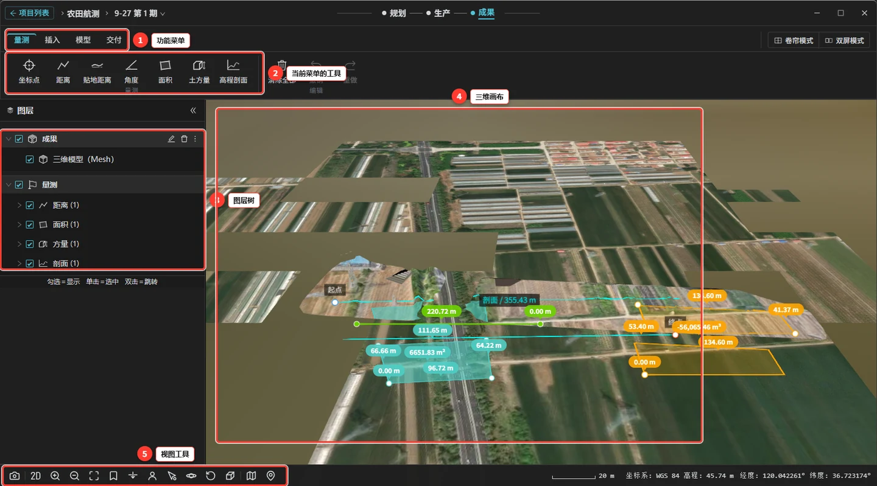Go back to 项目列表
Image resolution: width=877 pixels, height=486 pixels.
pos(30,13)
